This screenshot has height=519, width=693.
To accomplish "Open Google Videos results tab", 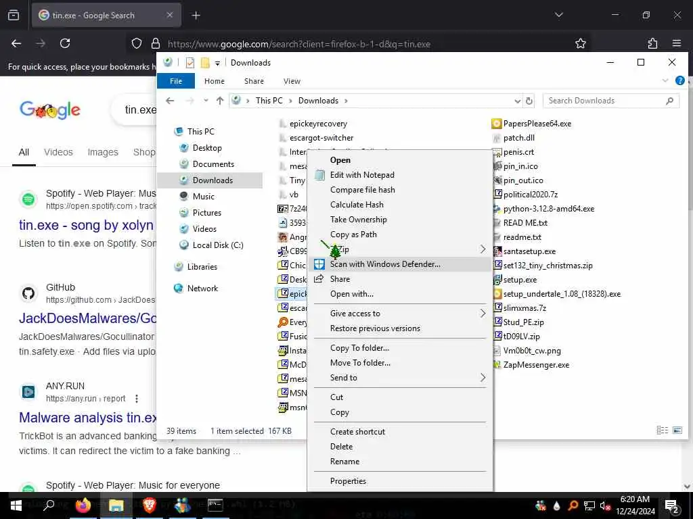I will click(58, 152).
